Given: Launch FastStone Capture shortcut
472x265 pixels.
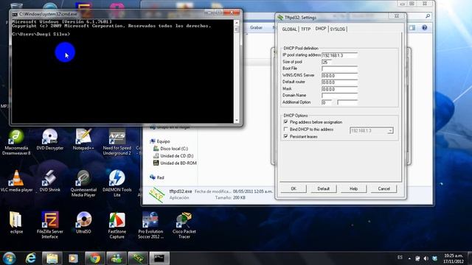Looking at the screenshot, I should [x=117, y=225].
